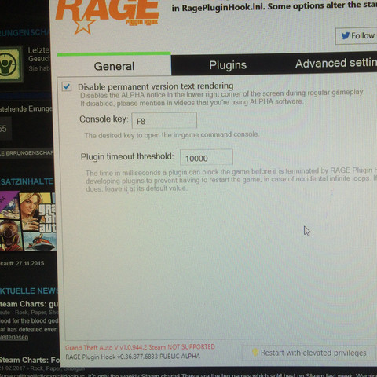Focus the Console key field showing F8
The height and width of the screenshot is (377, 377).
tap(164, 120)
